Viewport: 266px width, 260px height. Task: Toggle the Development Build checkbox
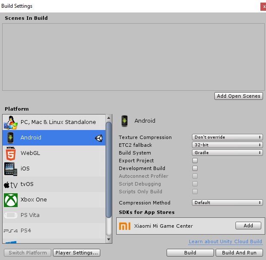pos(195,168)
